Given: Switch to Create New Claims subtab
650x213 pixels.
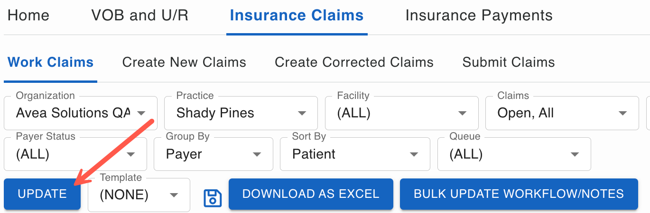Looking at the screenshot, I should pyautogui.click(x=184, y=62).
